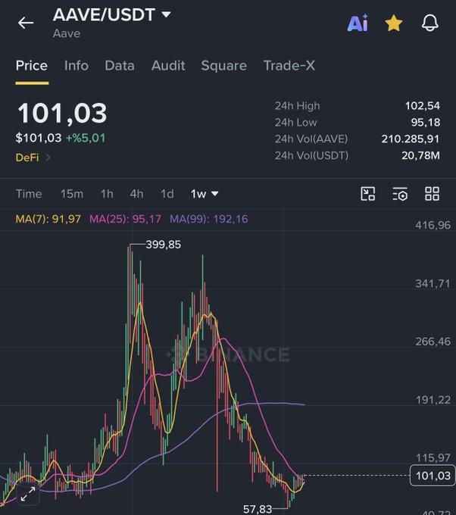This screenshot has width=456, height=515.
Task: Click the 399,85 high price marker
Action: coord(164,245)
